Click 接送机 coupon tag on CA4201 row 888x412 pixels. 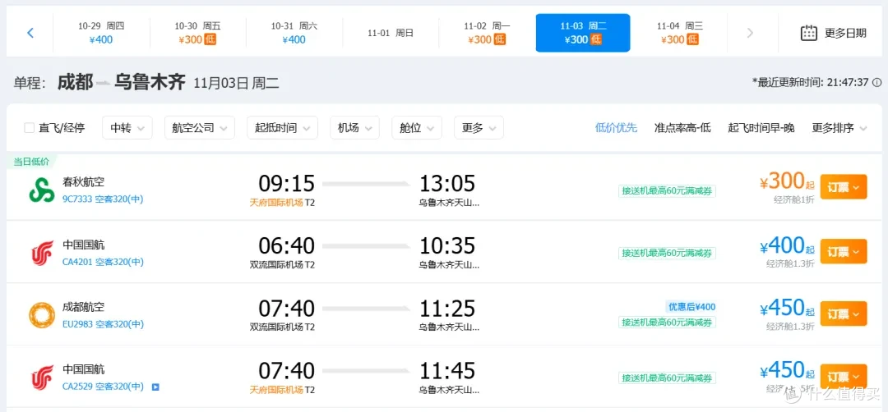click(x=667, y=253)
